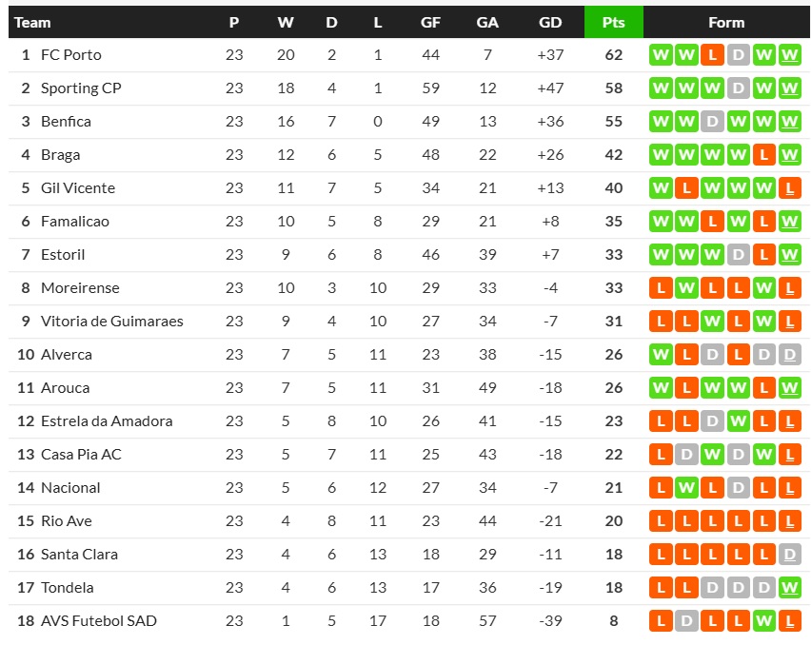The width and height of the screenshot is (811, 645).
Task: Click the win badge in AVS Futebol SAD's form
Action: coord(763,621)
